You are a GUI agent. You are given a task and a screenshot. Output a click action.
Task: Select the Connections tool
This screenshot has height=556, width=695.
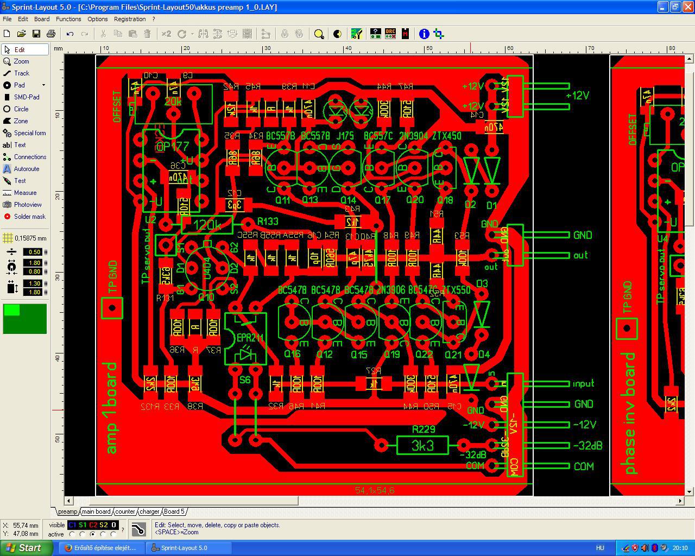click(x=25, y=157)
